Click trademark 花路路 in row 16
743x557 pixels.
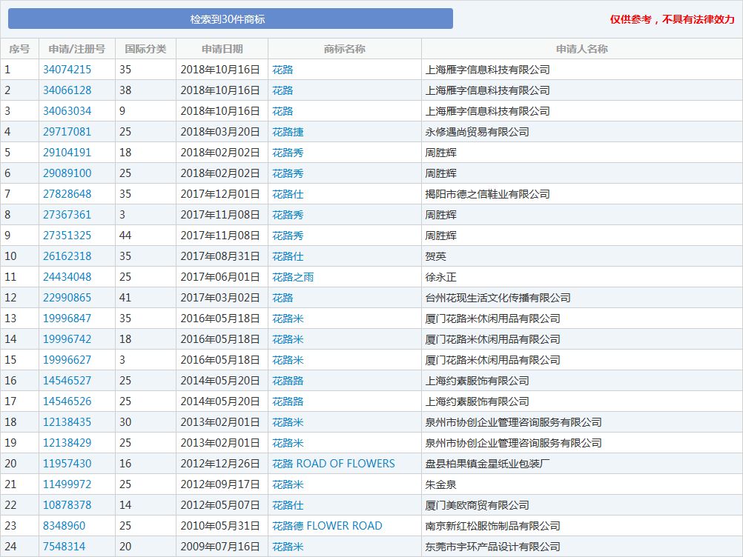tap(288, 381)
